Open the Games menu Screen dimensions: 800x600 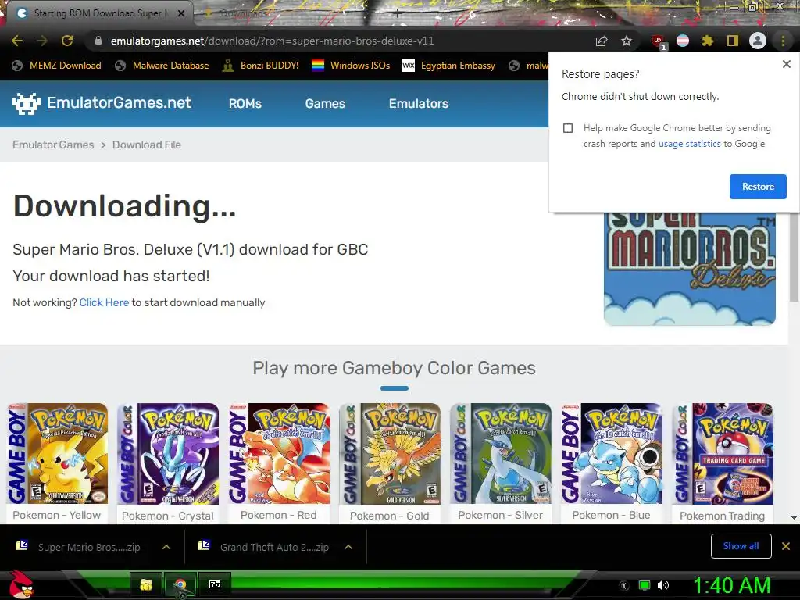(325, 104)
